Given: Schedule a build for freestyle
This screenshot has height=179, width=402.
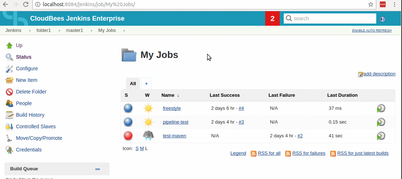Looking at the screenshot, I should (381, 108).
